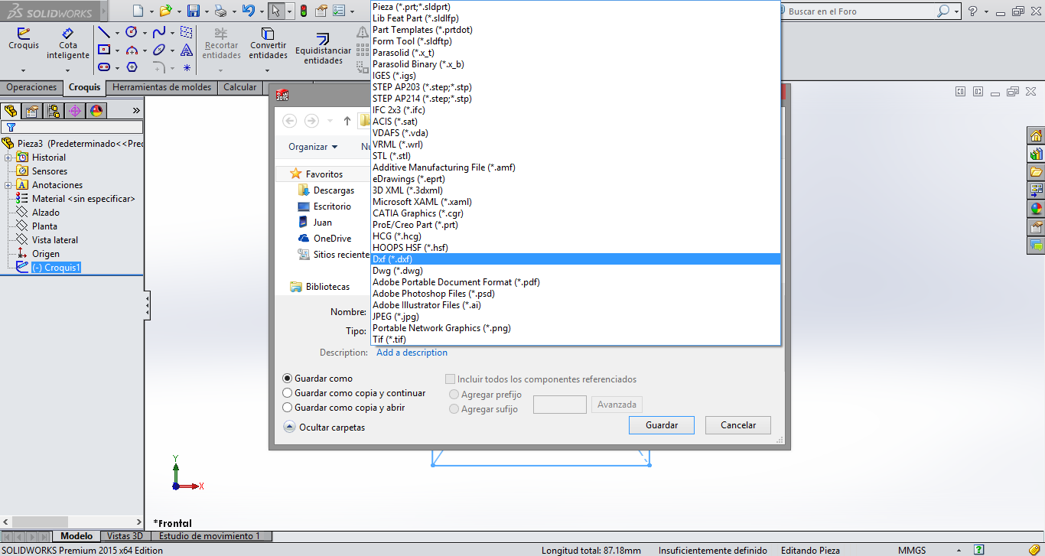Switch to the Operaciones tab

31,87
